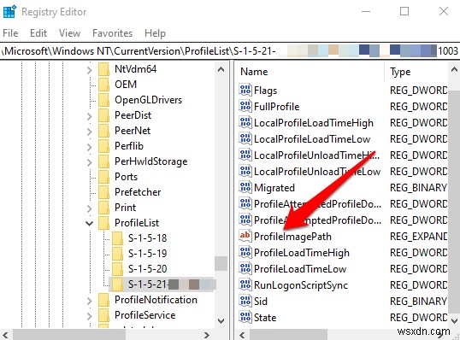460x340 pixels.
Task: Click tree pane scroll down arrow
Action: (x=221, y=321)
